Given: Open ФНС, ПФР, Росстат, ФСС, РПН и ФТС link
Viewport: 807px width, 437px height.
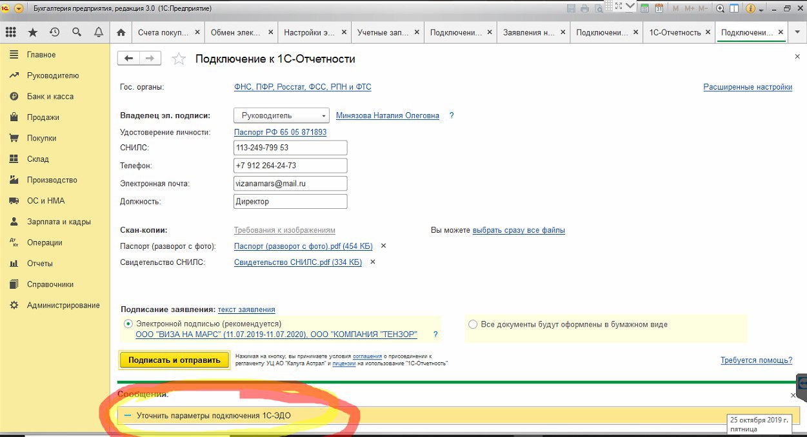Looking at the screenshot, I should tap(303, 87).
